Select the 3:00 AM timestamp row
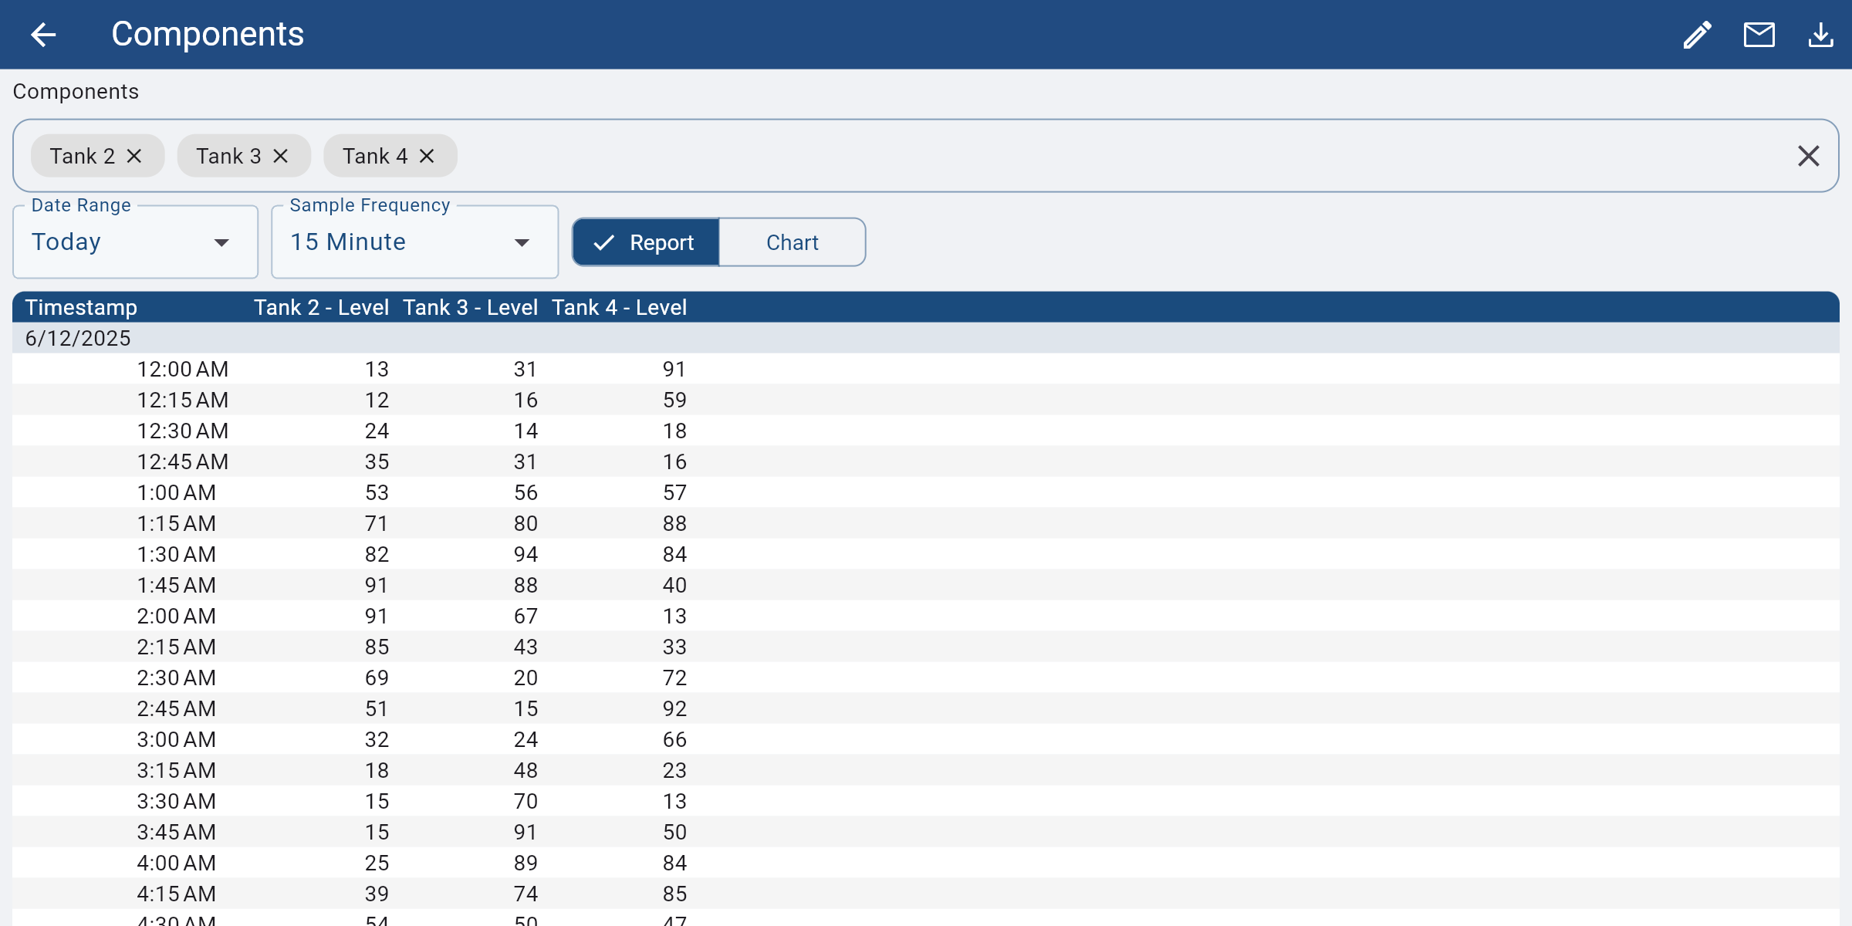 coord(926,739)
